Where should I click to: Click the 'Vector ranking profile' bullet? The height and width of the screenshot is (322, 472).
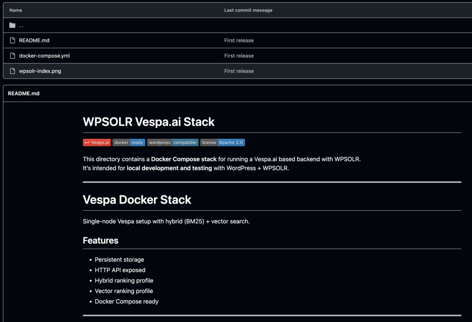[x=124, y=291]
